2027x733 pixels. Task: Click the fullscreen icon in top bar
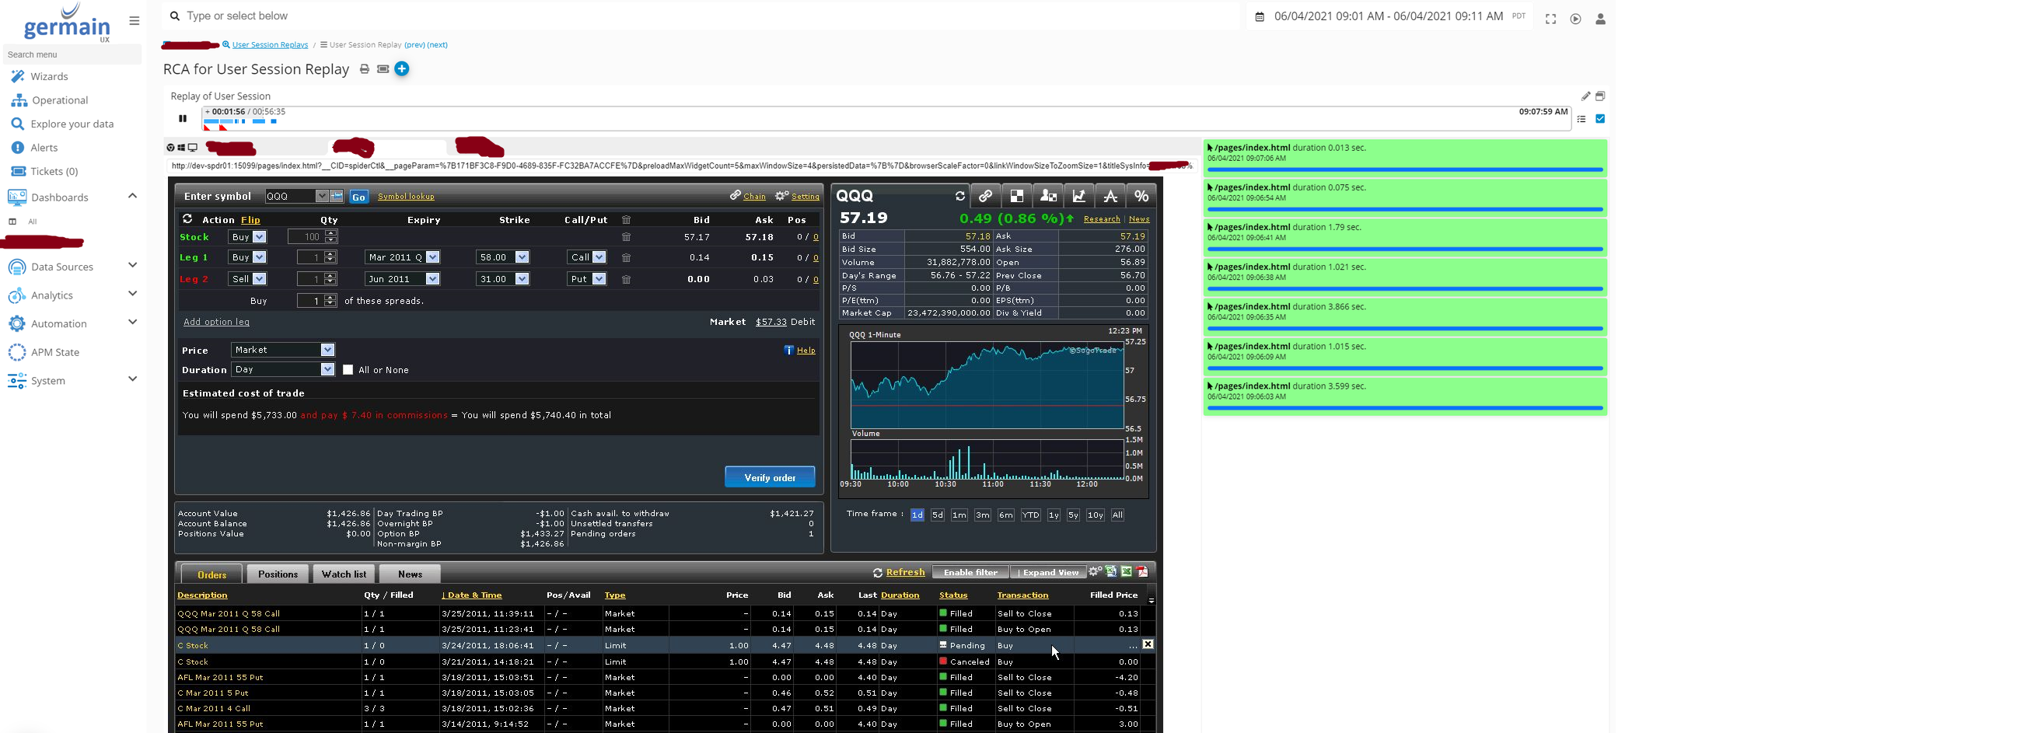1550,19
